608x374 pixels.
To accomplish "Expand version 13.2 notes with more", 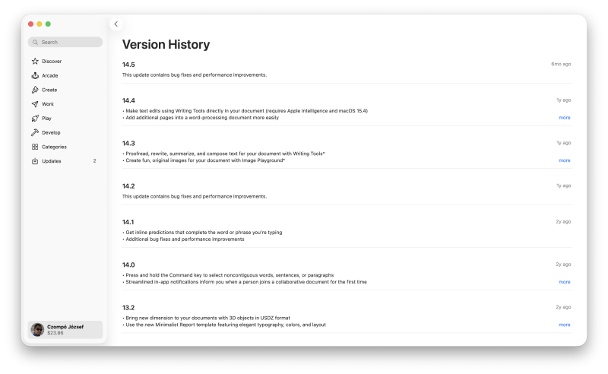I will click(x=564, y=325).
